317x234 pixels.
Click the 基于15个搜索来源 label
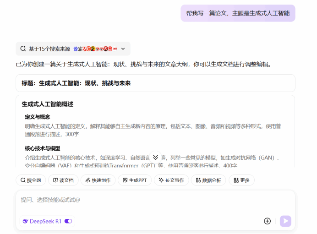(49, 49)
